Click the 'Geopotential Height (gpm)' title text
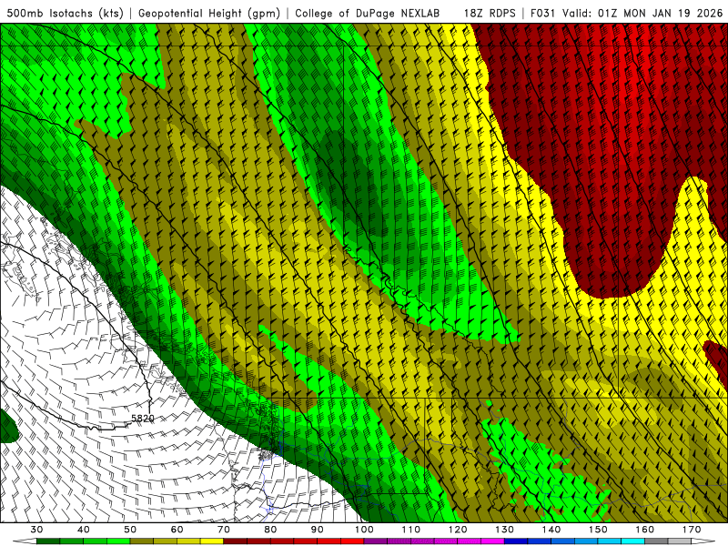 coord(209,13)
